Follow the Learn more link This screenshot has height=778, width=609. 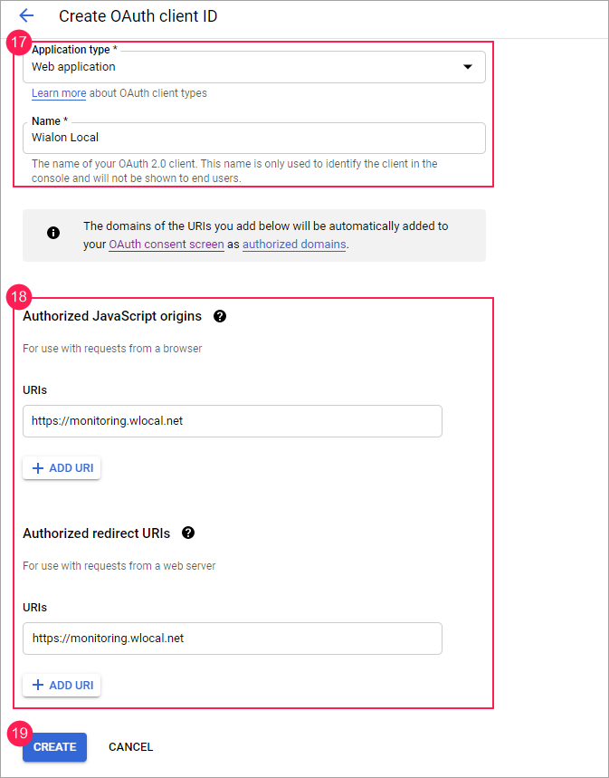59,93
